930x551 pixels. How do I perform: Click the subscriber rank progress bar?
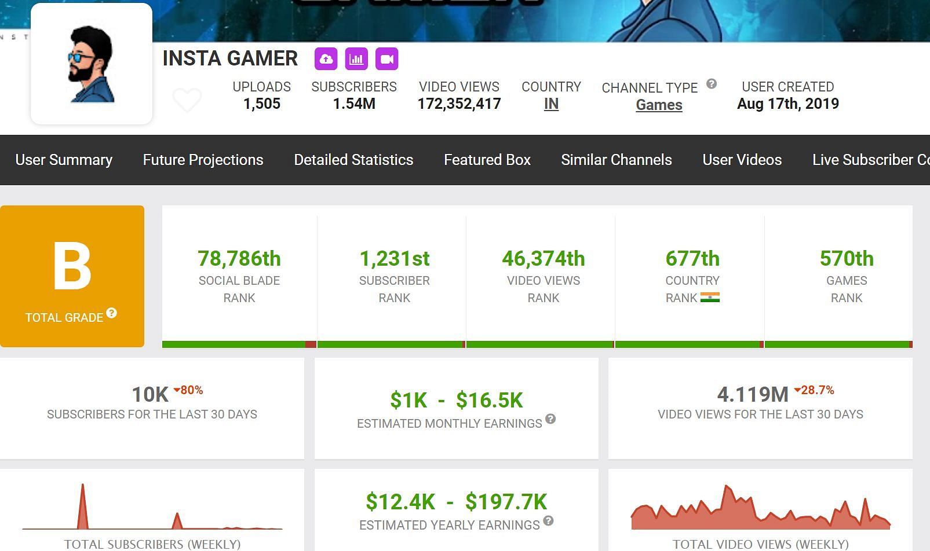pyautogui.click(x=392, y=344)
